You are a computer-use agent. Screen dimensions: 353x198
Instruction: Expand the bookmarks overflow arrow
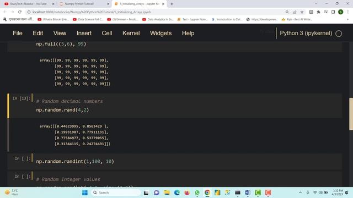click(347, 20)
